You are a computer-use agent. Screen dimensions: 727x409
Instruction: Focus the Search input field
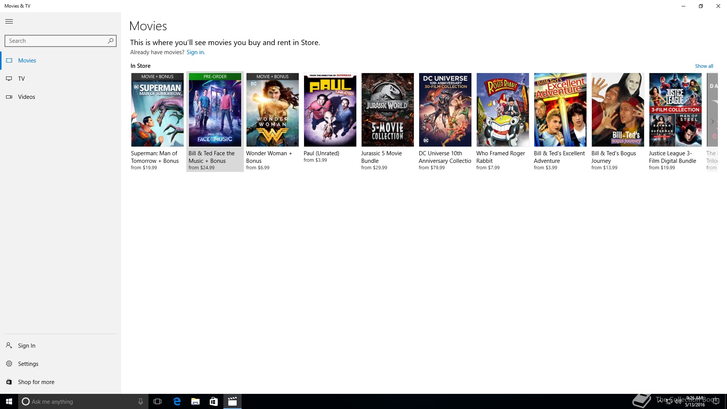[61, 41]
